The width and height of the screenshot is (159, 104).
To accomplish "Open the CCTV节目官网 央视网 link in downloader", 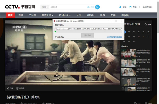I will 114,37.
